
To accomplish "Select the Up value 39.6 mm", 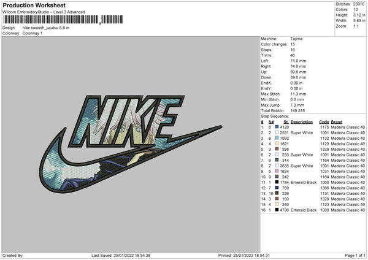I will [x=298, y=72].
